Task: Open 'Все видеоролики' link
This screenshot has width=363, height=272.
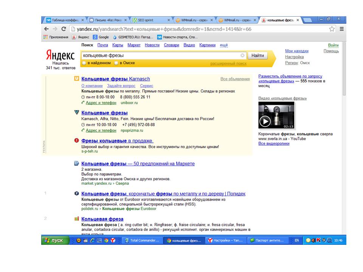Action: 274,144
